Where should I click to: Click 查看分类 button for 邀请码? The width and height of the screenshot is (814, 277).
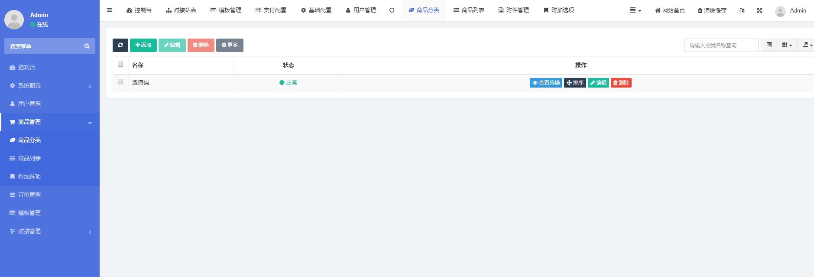pyautogui.click(x=546, y=83)
